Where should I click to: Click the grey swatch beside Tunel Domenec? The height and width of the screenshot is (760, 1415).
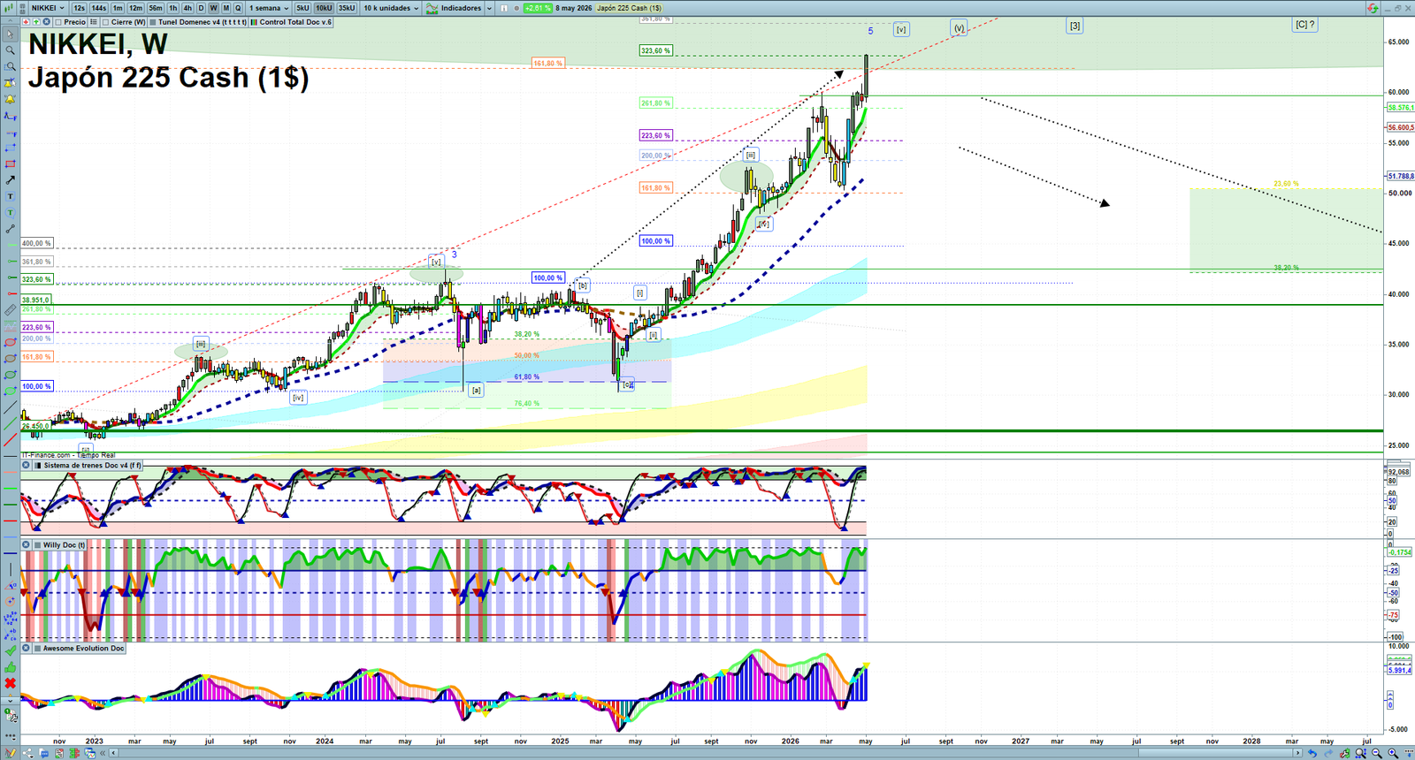tap(153, 22)
